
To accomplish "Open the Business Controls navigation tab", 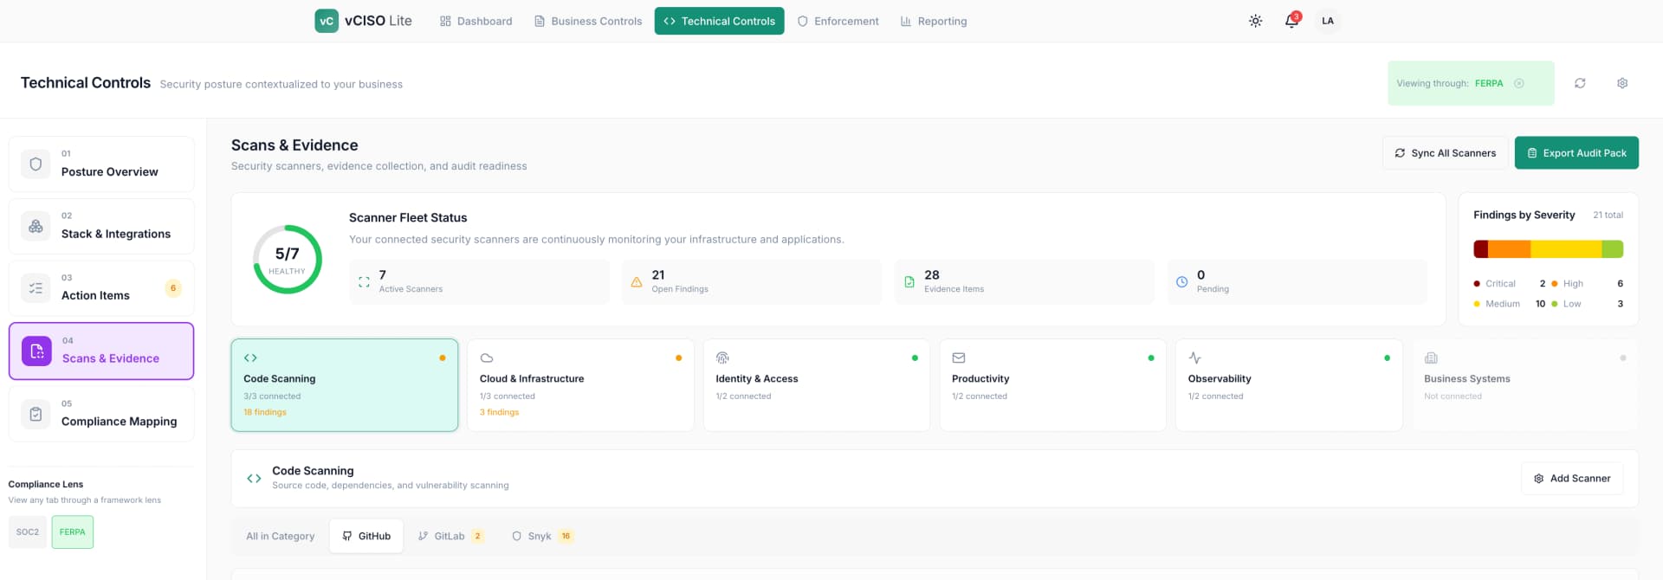I will tap(588, 21).
